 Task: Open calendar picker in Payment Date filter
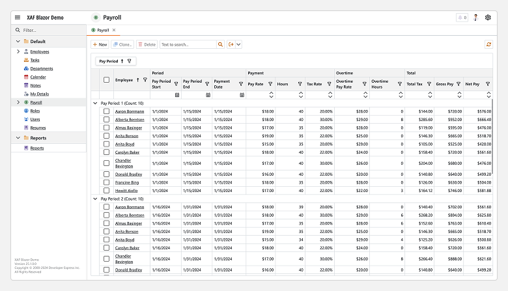[242, 94]
